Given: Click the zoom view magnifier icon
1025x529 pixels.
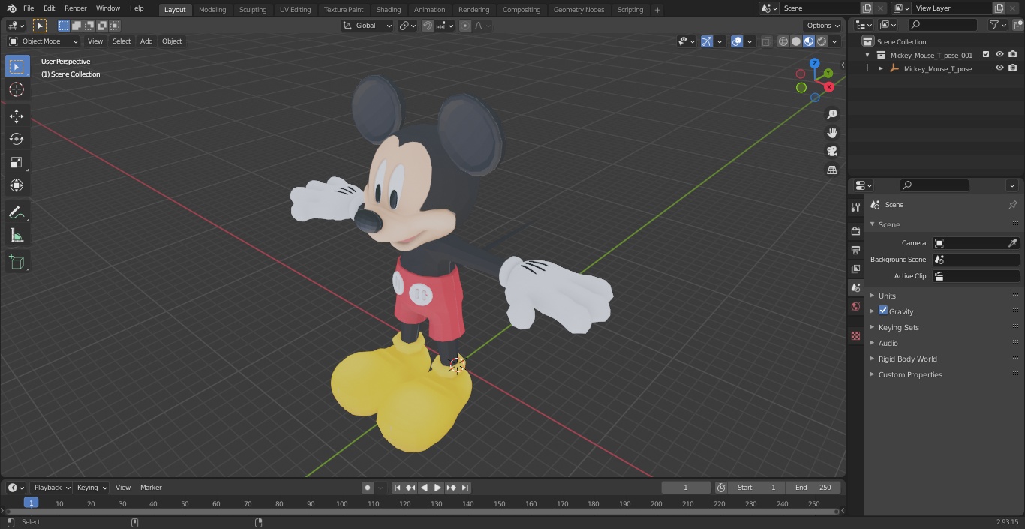Looking at the screenshot, I should click(832, 114).
